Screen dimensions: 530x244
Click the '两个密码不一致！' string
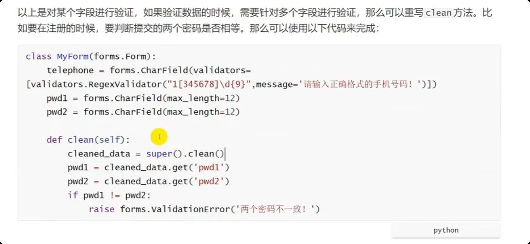(x=275, y=209)
